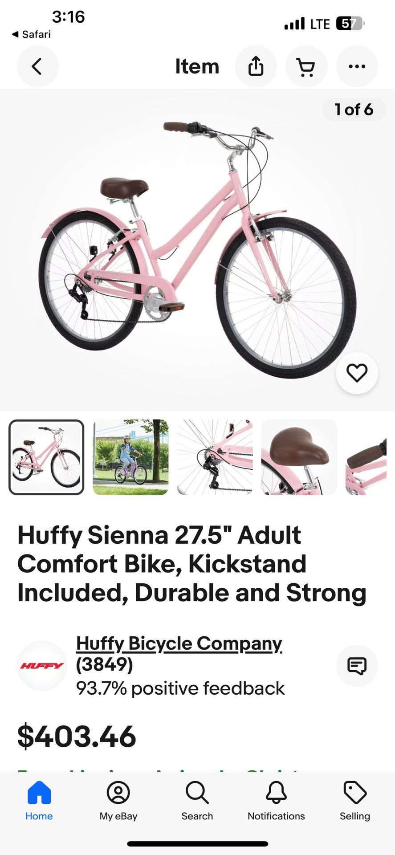The height and width of the screenshot is (855, 395).
Task: Open the Selling tag tab
Action: point(355,800)
